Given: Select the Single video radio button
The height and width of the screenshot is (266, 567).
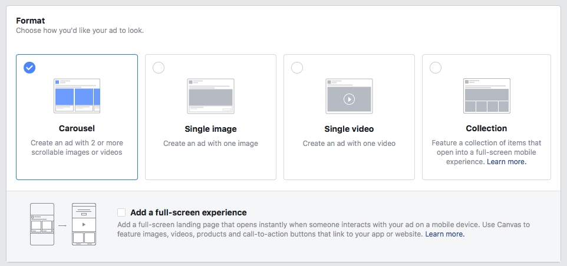Looking at the screenshot, I should pos(297,68).
